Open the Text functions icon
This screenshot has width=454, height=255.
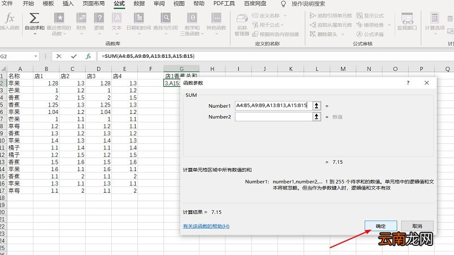coord(117,18)
